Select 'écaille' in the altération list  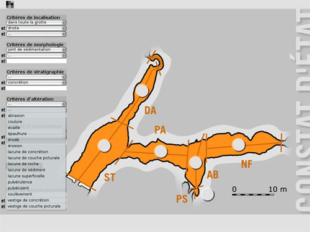point(37,127)
